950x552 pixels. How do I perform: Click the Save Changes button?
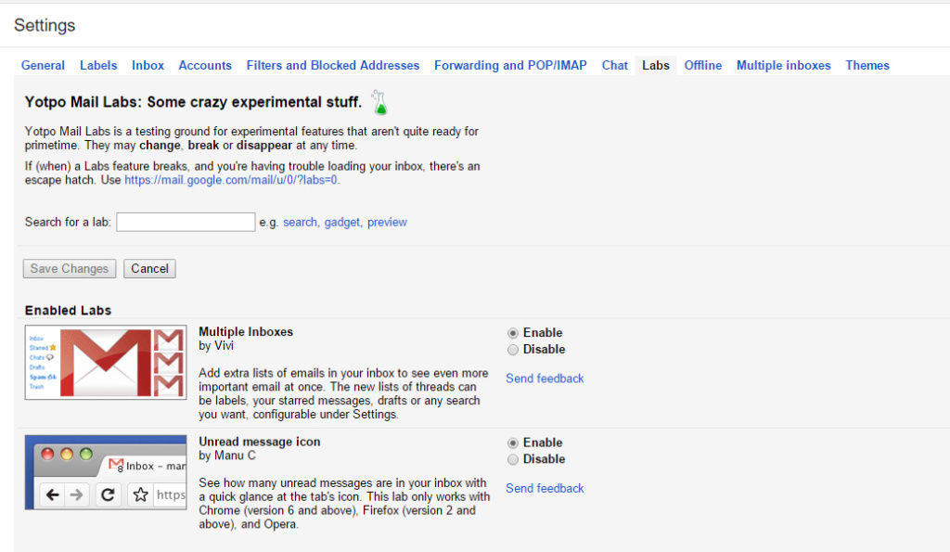click(x=69, y=268)
